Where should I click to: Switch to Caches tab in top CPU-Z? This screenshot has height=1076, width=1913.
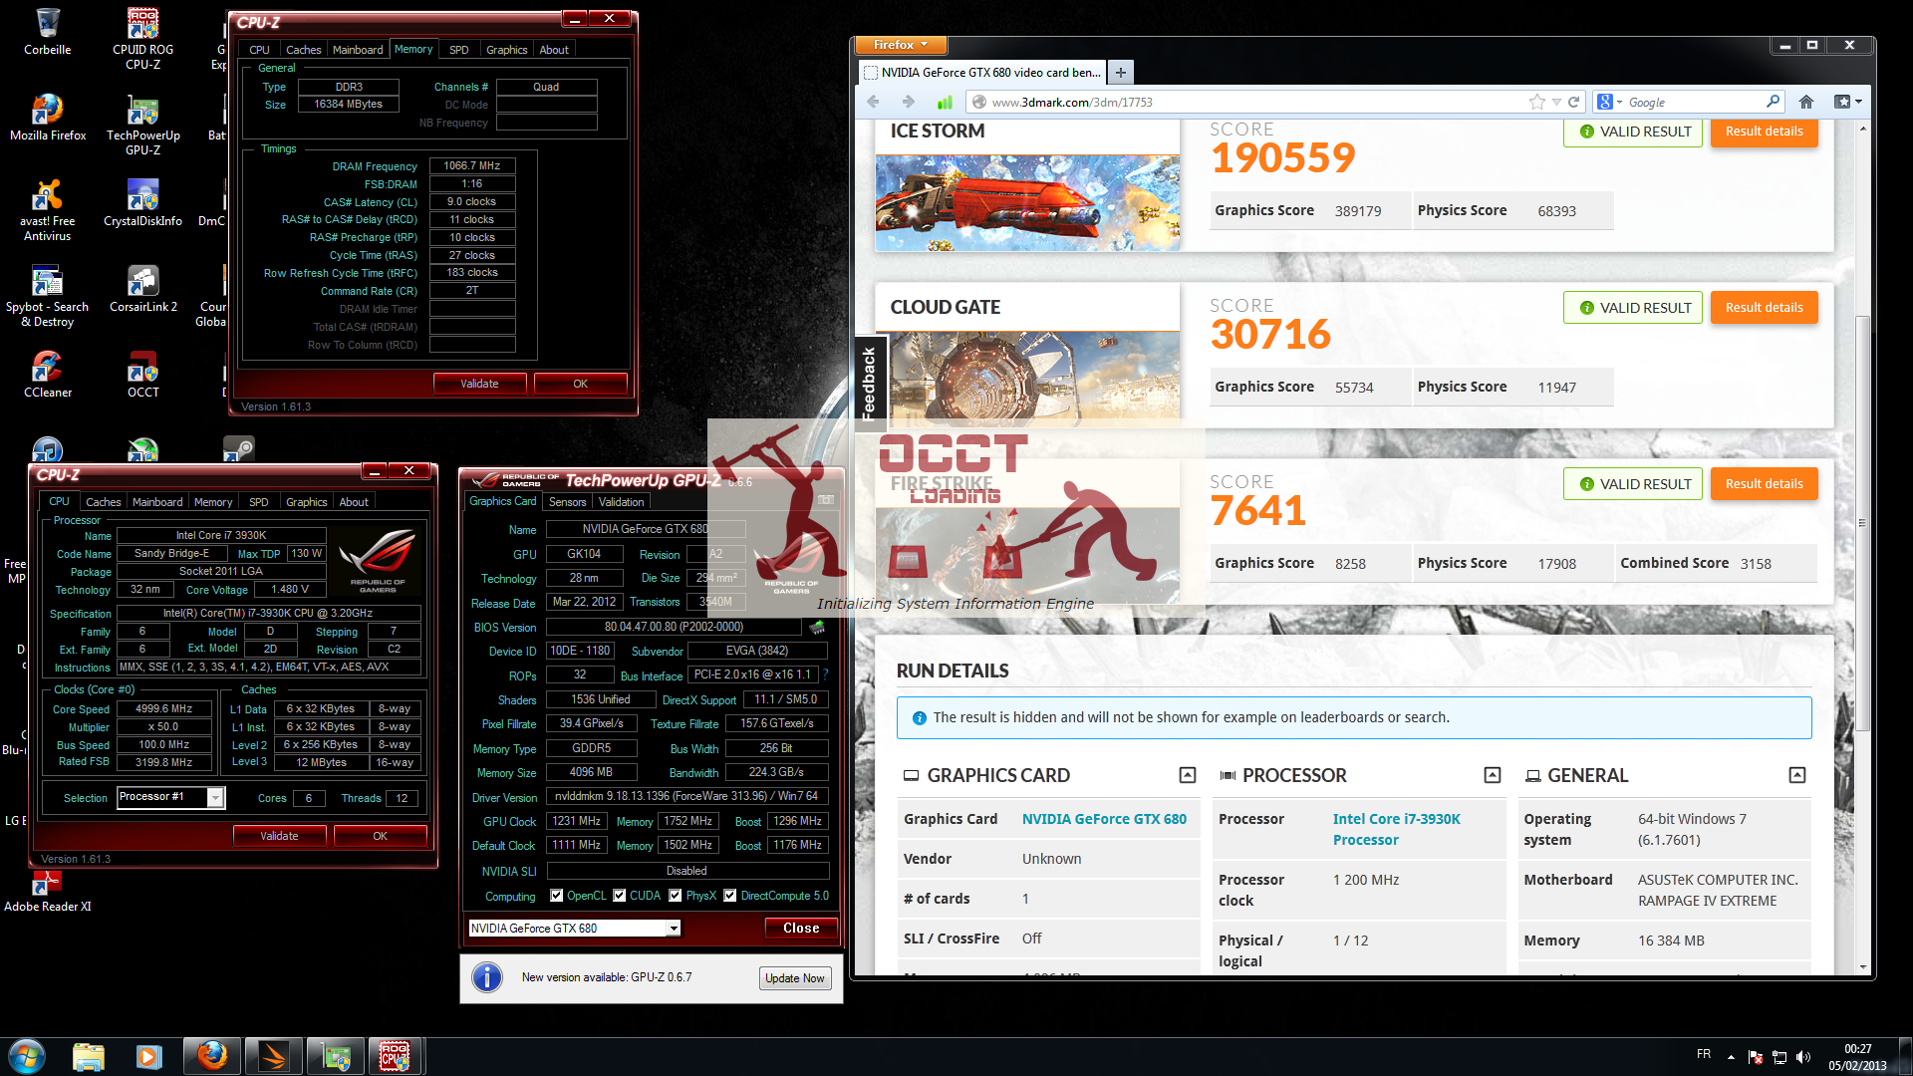[x=303, y=50]
